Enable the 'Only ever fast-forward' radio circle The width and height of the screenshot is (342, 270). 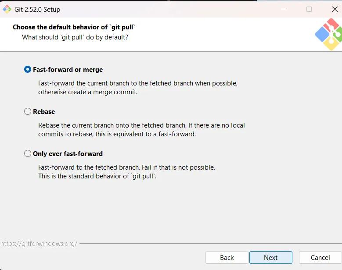click(x=28, y=154)
